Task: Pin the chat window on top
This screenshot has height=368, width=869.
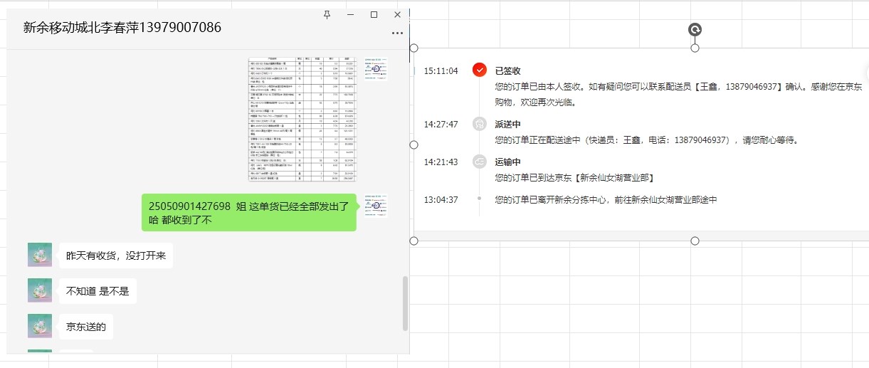Action: click(x=327, y=14)
